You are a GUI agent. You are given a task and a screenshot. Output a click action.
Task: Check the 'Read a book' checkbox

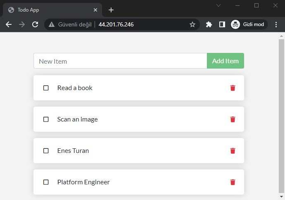click(x=46, y=88)
